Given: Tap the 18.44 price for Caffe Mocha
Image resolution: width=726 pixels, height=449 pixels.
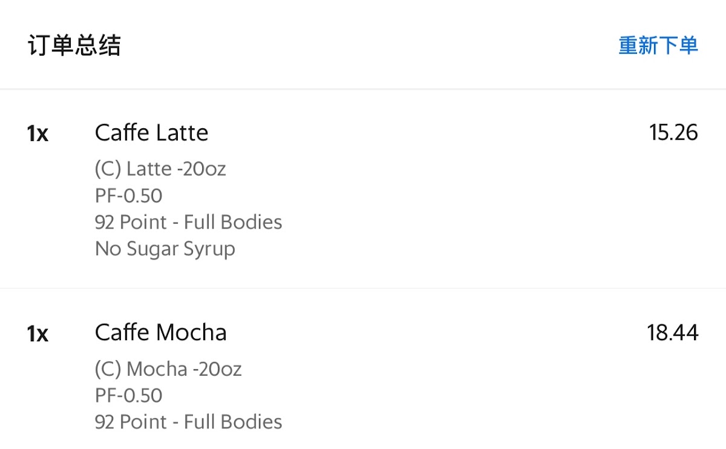Looking at the screenshot, I should click(x=672, y=332).
